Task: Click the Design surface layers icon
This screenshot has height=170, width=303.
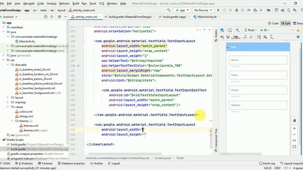Action: (x=222, y=30)
